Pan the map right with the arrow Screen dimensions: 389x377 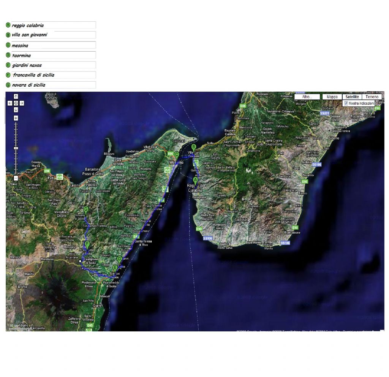22,103
